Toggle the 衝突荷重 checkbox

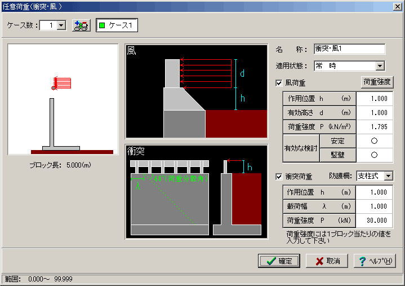279,177
